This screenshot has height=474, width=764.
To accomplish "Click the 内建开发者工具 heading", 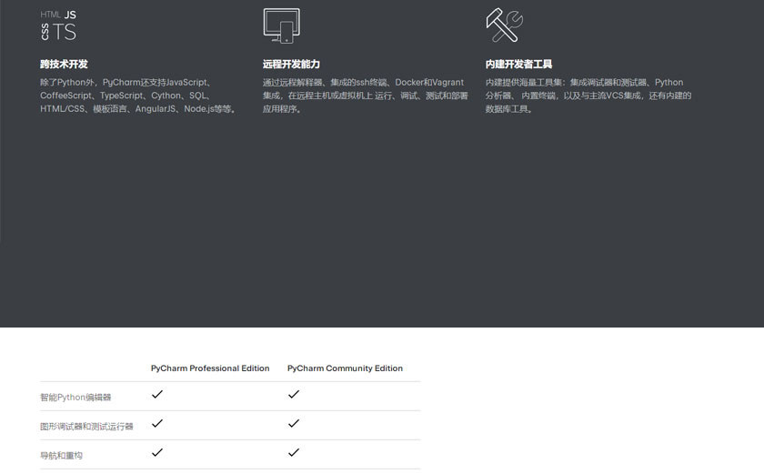I will click(518, 65).
